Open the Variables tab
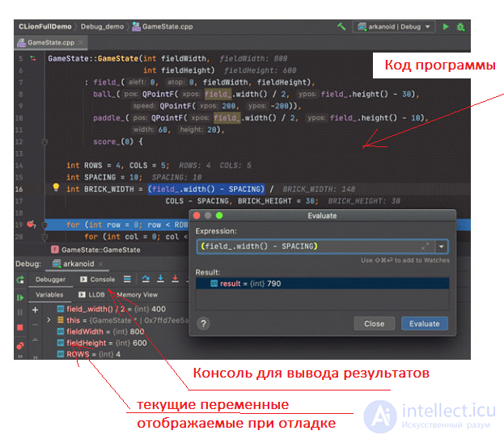The height and width of the screenshot is (439, 504). click(x=49, y=295)
